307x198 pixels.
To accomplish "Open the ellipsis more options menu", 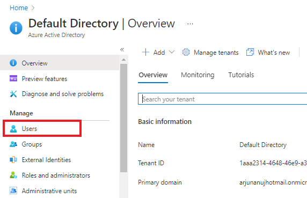I will tap(190, 24).
